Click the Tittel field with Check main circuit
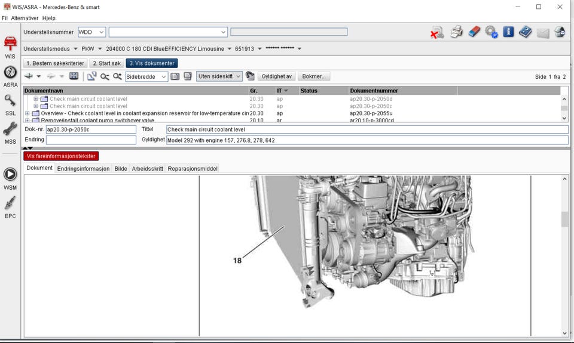Viewport: 574px width, 343px height. [x=367, y=129]
